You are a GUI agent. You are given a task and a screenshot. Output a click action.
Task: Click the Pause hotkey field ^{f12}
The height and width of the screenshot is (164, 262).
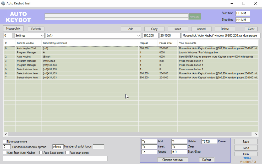coord(209,141)
